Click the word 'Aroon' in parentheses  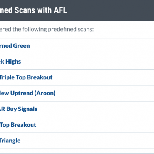[45, 93]
